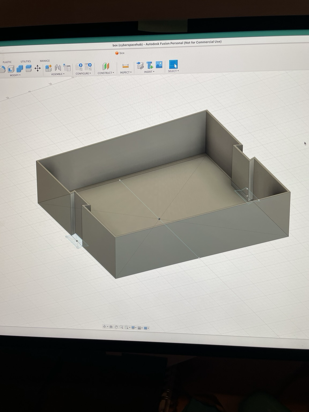Screen dimensions: 309x412
Task: Click the Zoom Window/Fit icon
Action: [x=127, y=327]
